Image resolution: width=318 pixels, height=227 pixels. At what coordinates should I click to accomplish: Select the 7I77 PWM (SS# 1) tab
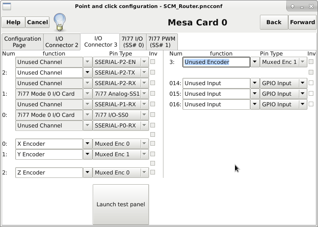click(x=161, y=42)
